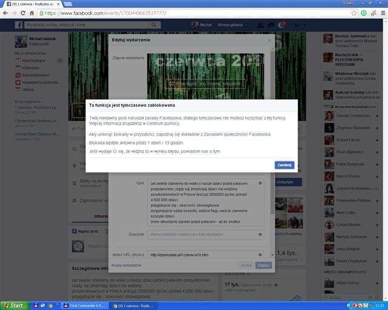
Task: Open Kalendarz in left sidebar
Action: tap(30, 68)
